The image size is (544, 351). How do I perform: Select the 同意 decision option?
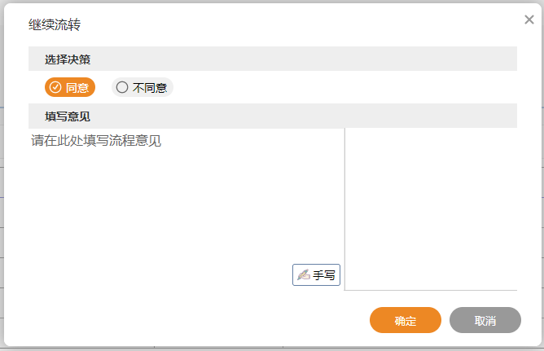(x=70, y=87)
